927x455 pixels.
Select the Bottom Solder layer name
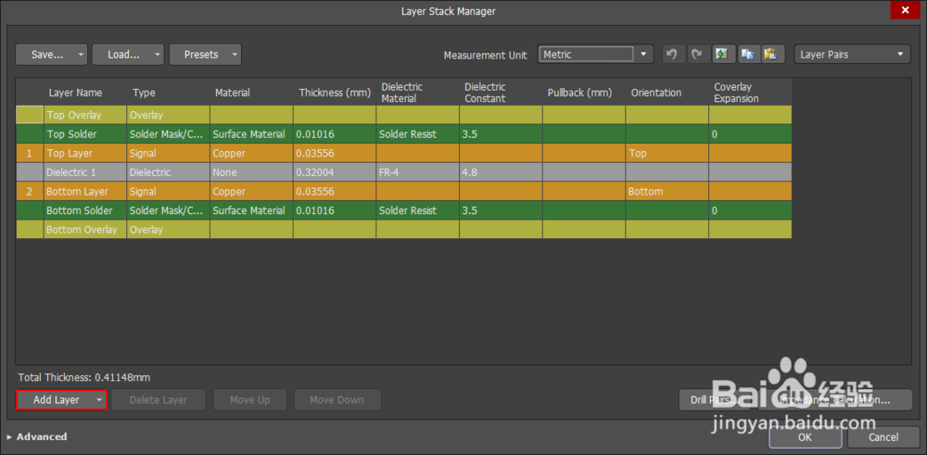85,210
